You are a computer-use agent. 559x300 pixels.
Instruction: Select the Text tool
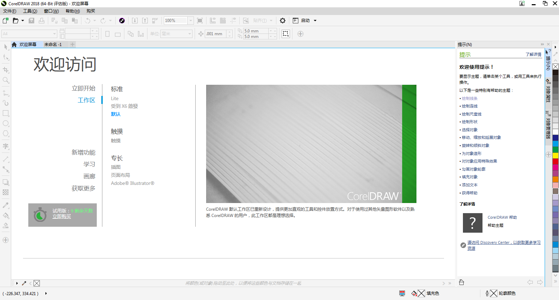[6, 146]
